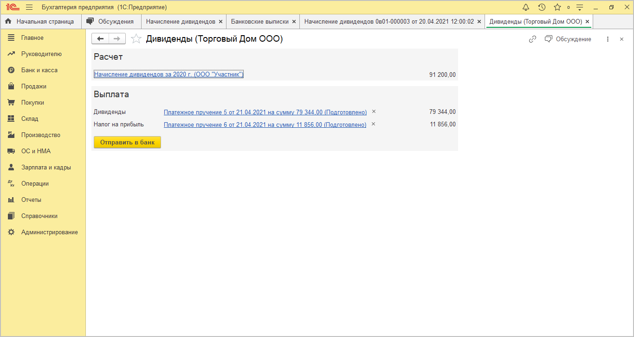Remove payment order 6 with its X
The height and width of the screenshot is (337, 634).
point(374,124)
